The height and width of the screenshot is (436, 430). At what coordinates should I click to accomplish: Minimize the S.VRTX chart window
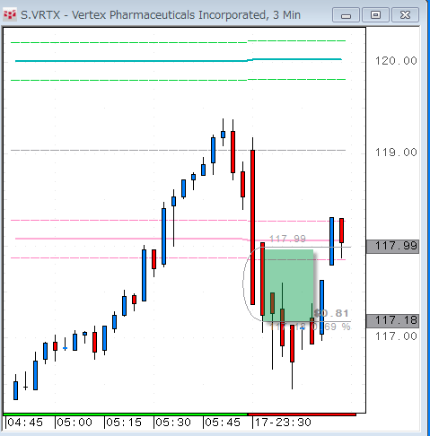tap(346, 15)
